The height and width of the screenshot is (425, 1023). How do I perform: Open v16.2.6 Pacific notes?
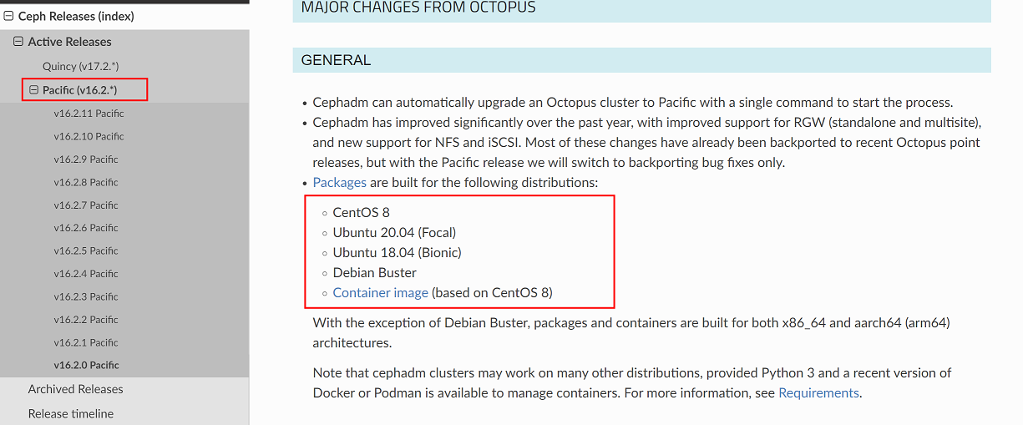coord(86,228)
